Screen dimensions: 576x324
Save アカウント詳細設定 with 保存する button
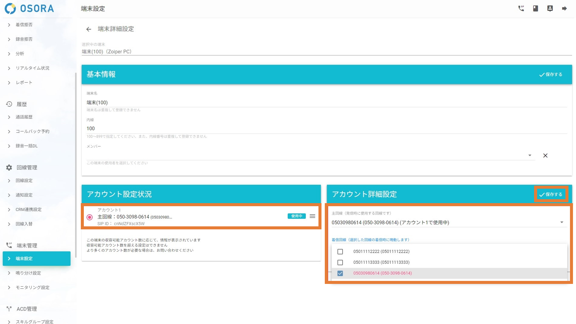point(551,194)
